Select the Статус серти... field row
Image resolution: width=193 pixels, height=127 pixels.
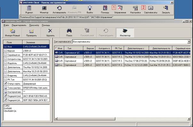point(26,84)
